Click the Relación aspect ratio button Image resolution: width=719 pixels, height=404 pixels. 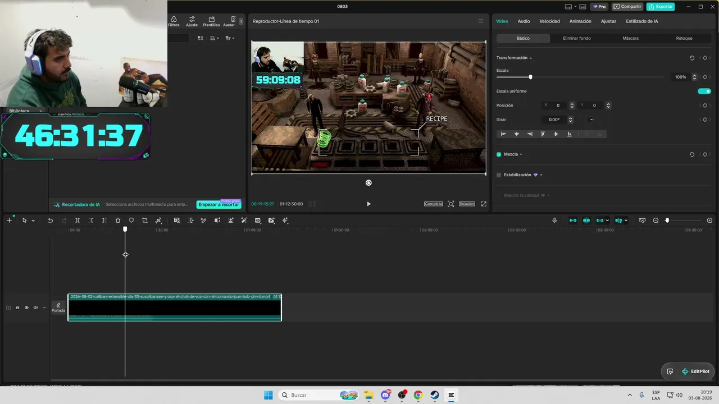[467, 204]
